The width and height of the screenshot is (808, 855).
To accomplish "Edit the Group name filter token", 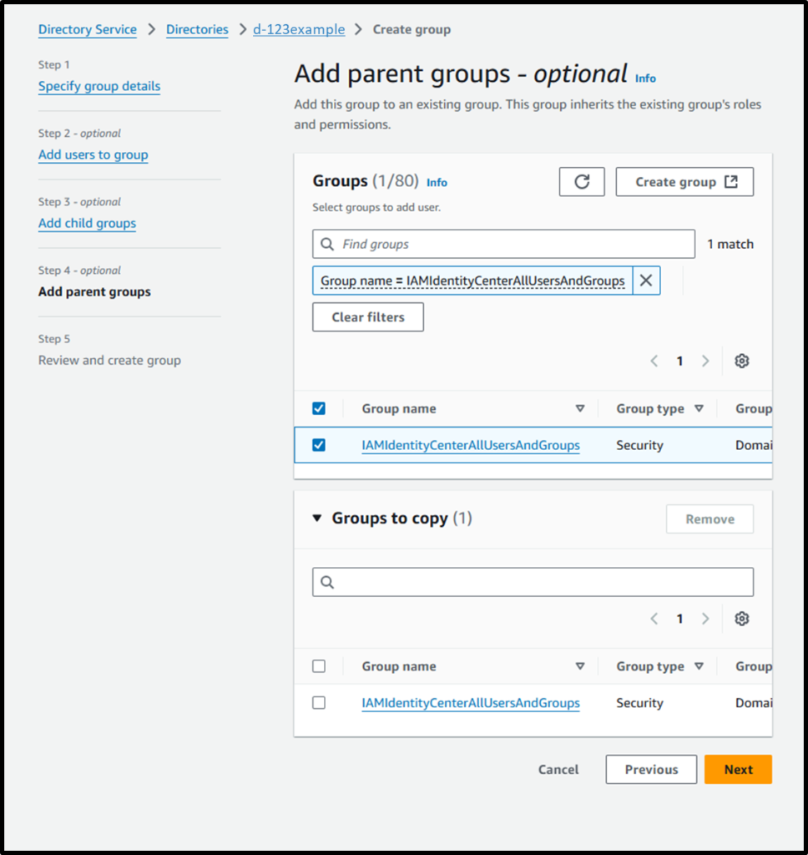I will (x=472, y=281).
